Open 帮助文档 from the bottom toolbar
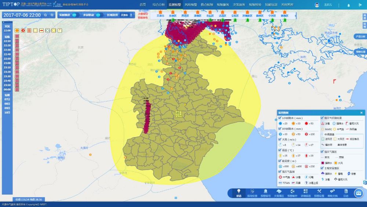Screen dimensions: 367x207 point(331,193)
